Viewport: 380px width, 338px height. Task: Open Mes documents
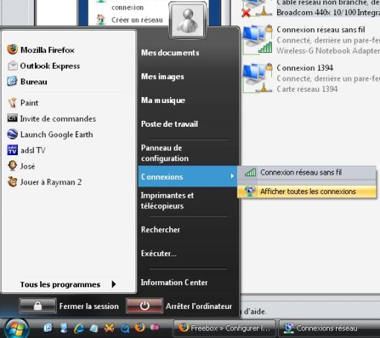pos(170,53)
